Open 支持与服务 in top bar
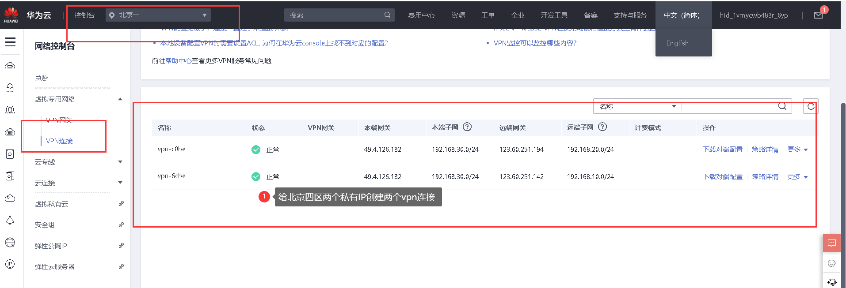Image resolution: width=846 pixels, height=288 pixels. (x=630, y=15)
